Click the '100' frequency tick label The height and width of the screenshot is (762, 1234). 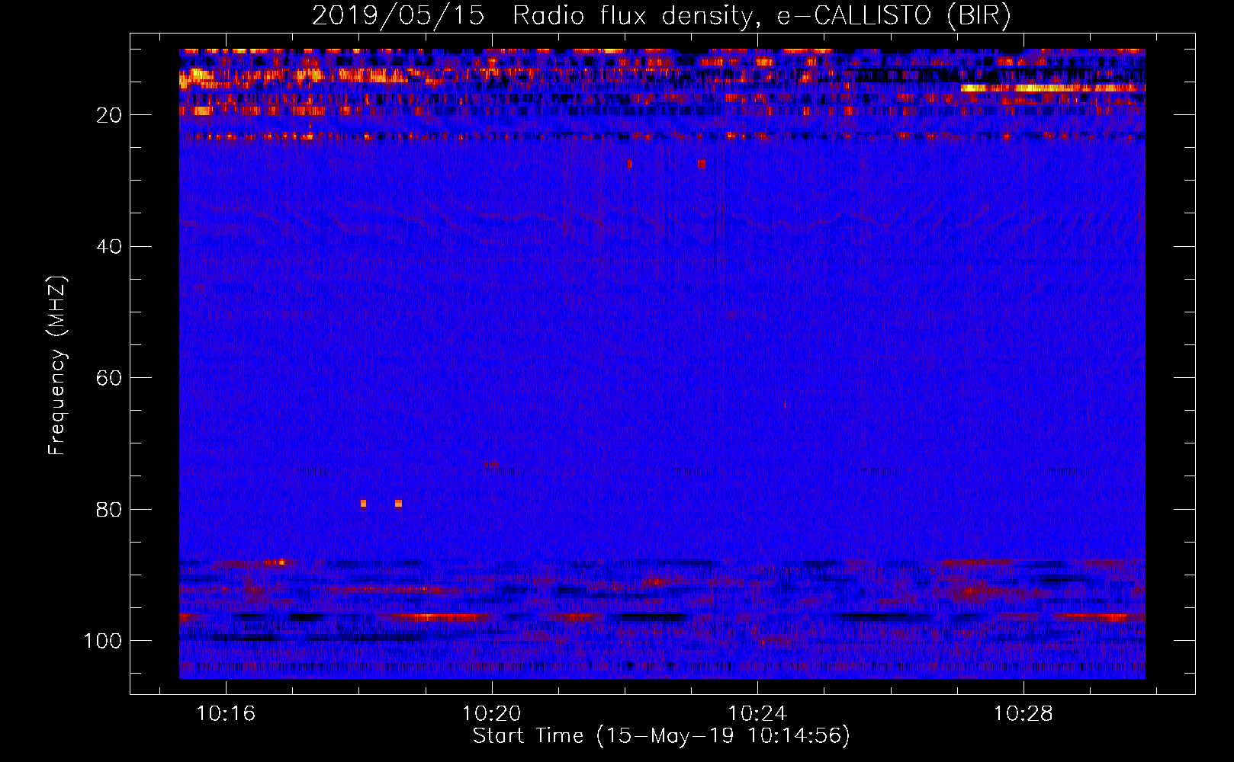(103, 641)
